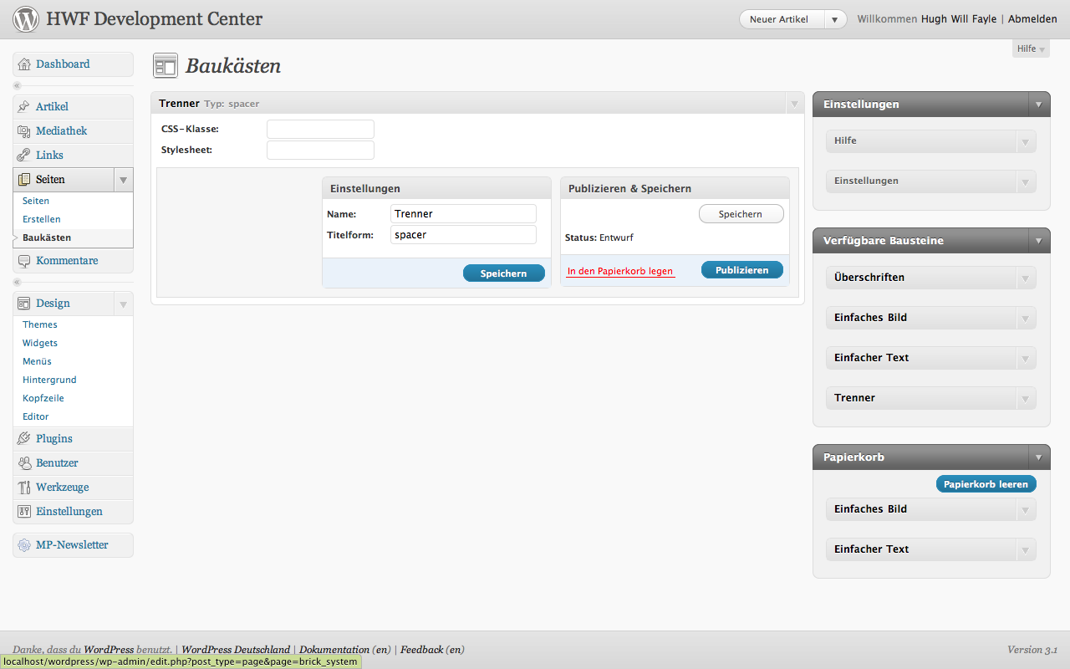The height and width of the screenshot is (669, 1070).
Task: Click the MP-Newsletter icon
Action: point(23,545)
